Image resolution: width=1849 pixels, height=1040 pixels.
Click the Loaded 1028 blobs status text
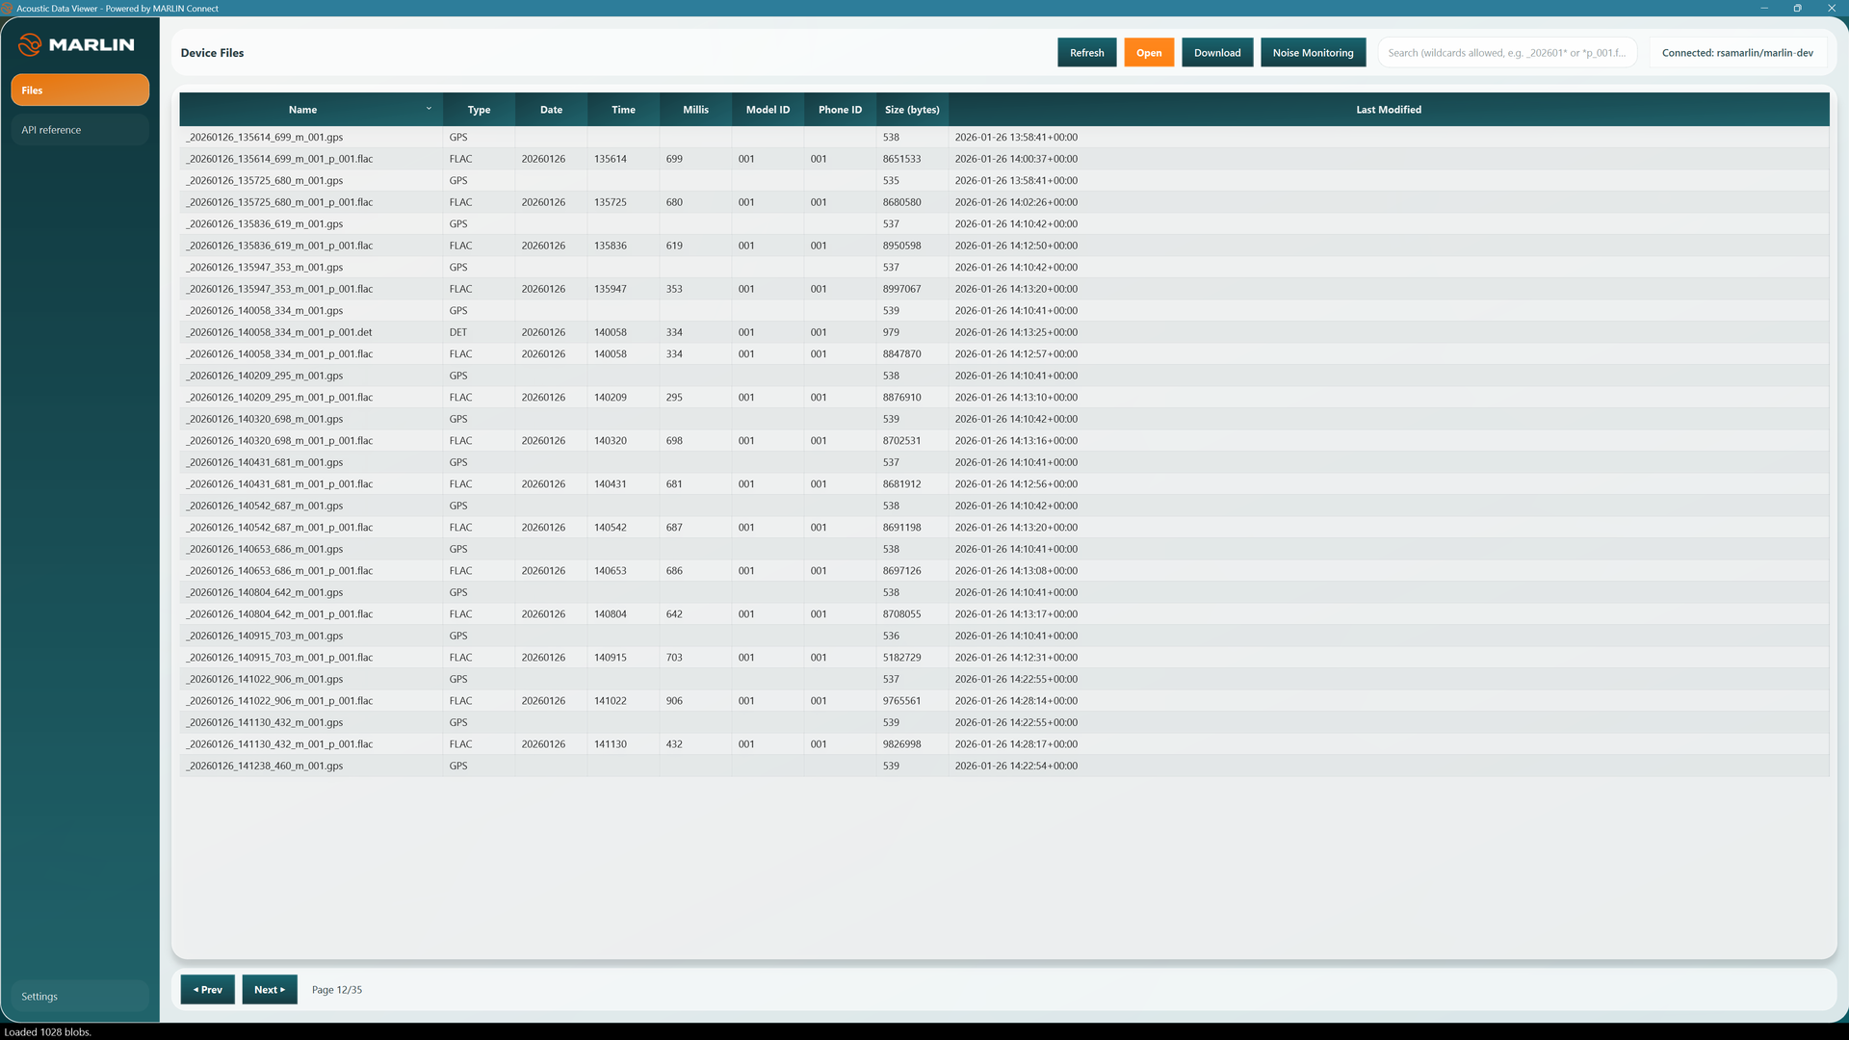[x=48, y=1031]
